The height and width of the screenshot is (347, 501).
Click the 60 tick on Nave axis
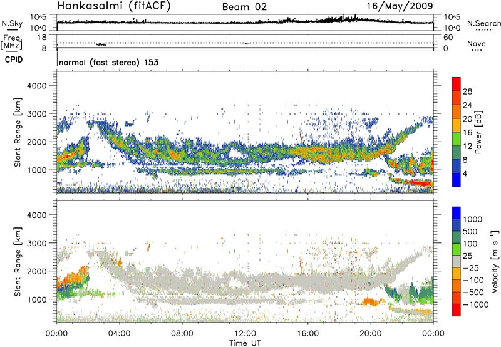[x=448, y=38]
